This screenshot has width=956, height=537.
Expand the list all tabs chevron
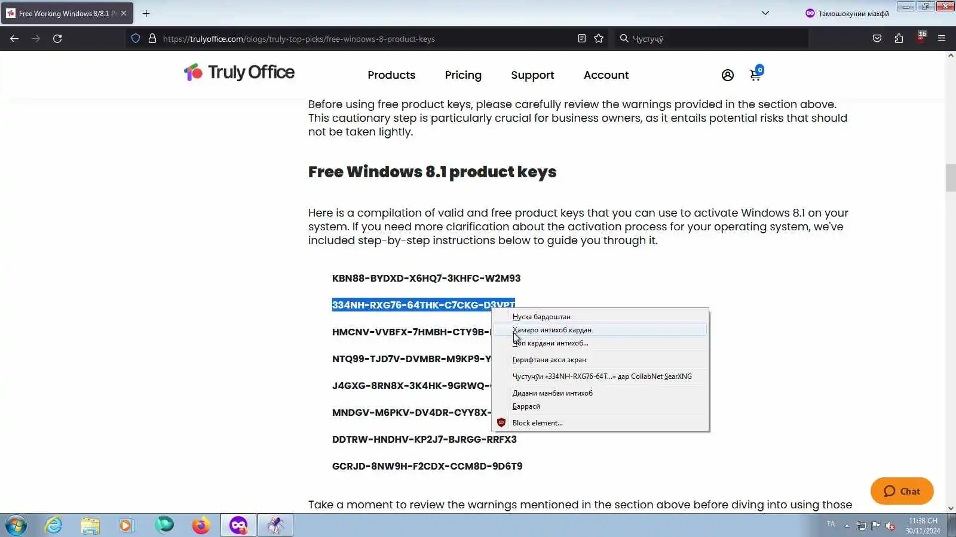pos(765,13)
